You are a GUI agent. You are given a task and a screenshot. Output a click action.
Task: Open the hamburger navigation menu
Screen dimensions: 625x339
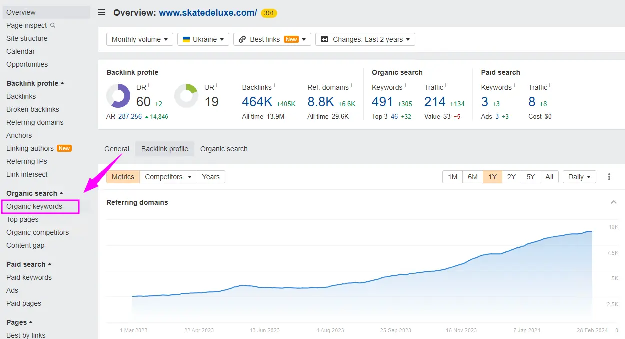click(102, 12)
